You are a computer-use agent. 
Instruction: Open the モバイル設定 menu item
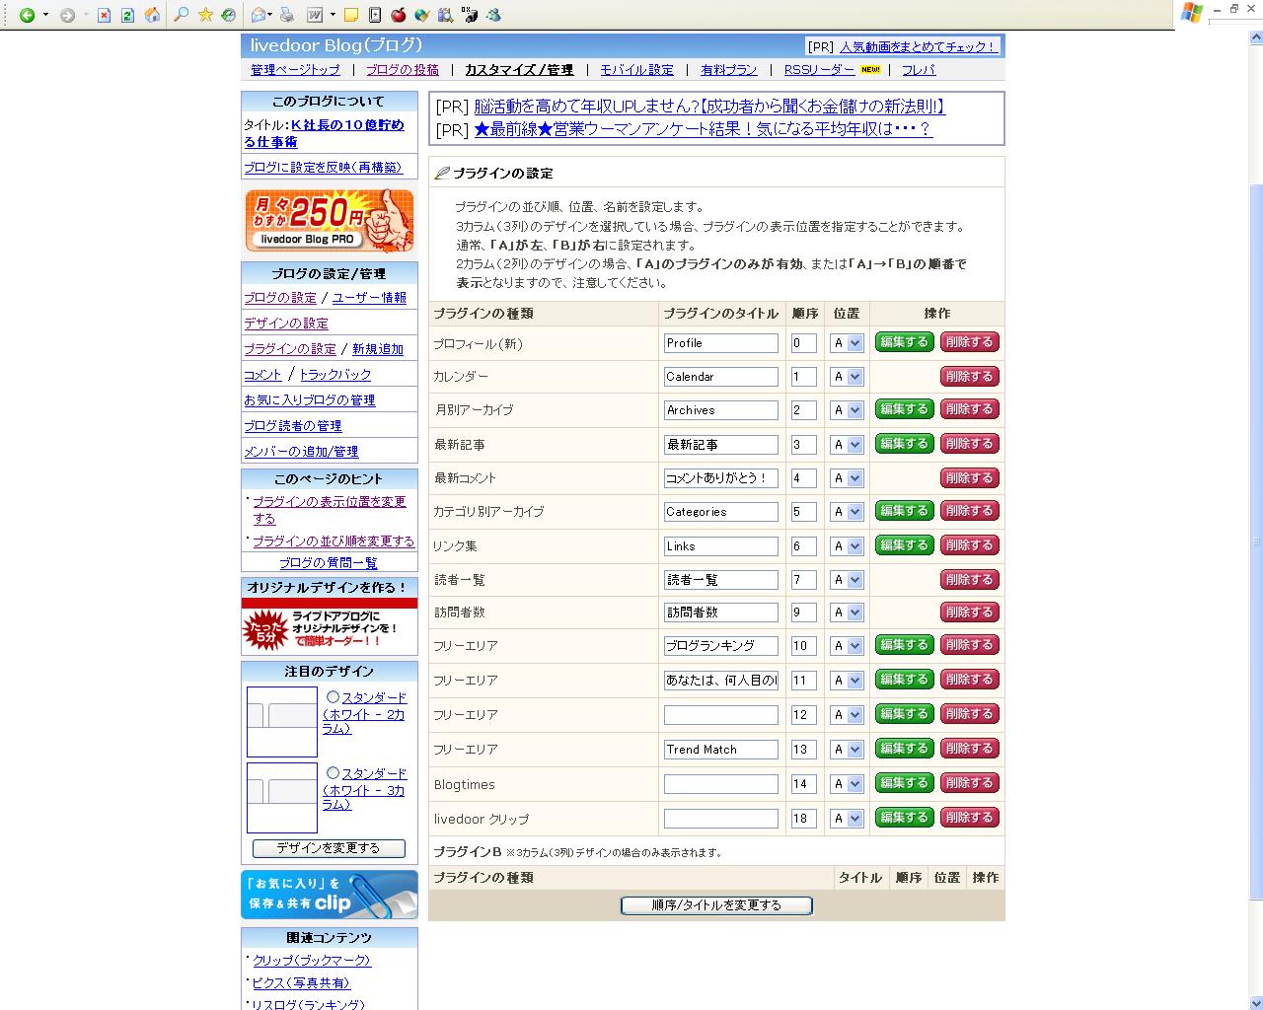pos(637,70)
